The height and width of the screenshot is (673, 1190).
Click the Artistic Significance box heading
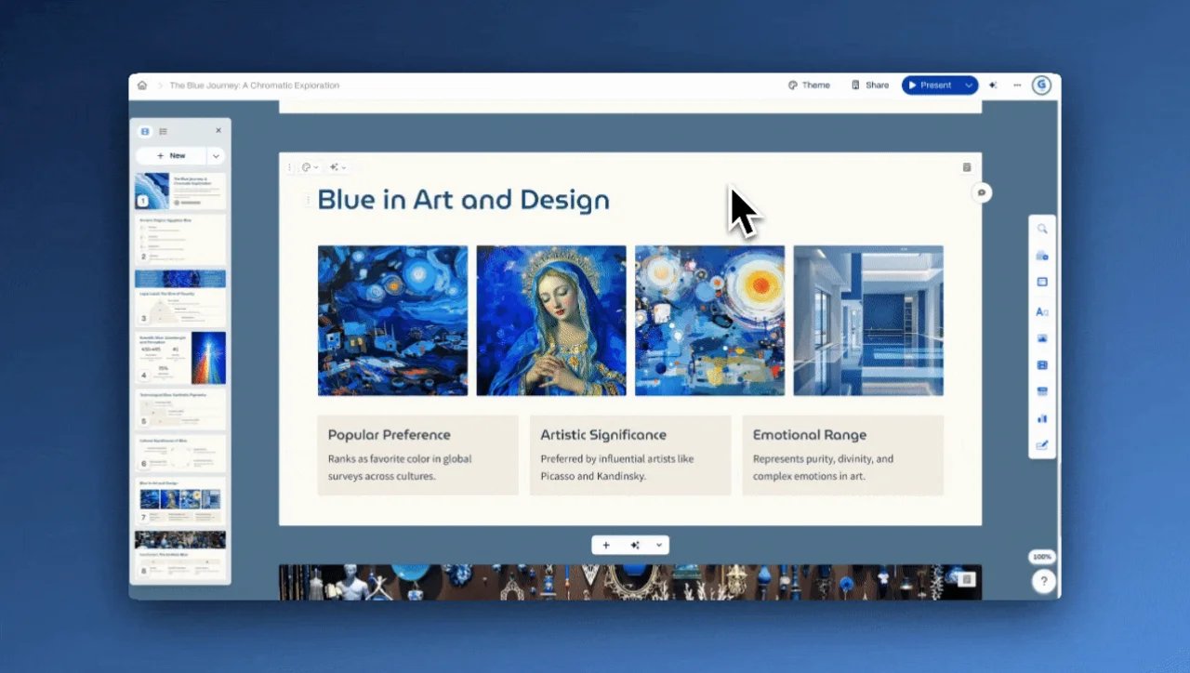603,434
